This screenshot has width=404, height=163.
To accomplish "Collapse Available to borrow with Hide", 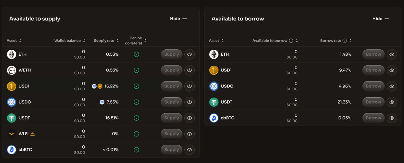I will [381, 19].
